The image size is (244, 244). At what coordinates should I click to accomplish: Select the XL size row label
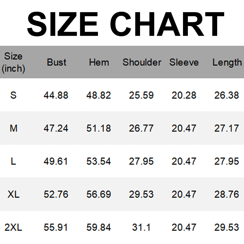click(x=13, y=194)
